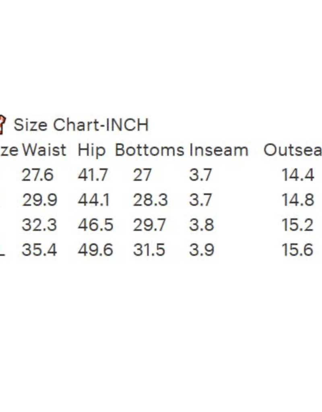Image resolution: width=322 pixels, height=412 pixels.
Task: Click the Hip column header
Action: click(92, 150)
